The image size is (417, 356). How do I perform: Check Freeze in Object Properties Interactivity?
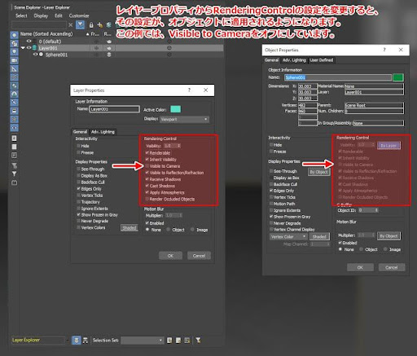(x=271, y=152)
